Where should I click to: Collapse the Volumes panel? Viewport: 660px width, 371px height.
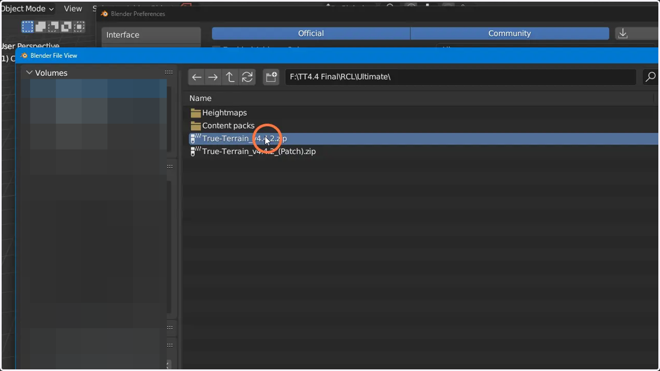[29, 73]
